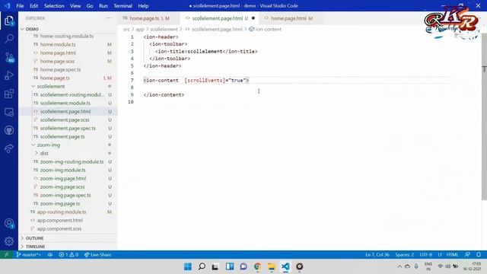Open Widgets from the taskbar
487x274 pixels.
[230, 266]
